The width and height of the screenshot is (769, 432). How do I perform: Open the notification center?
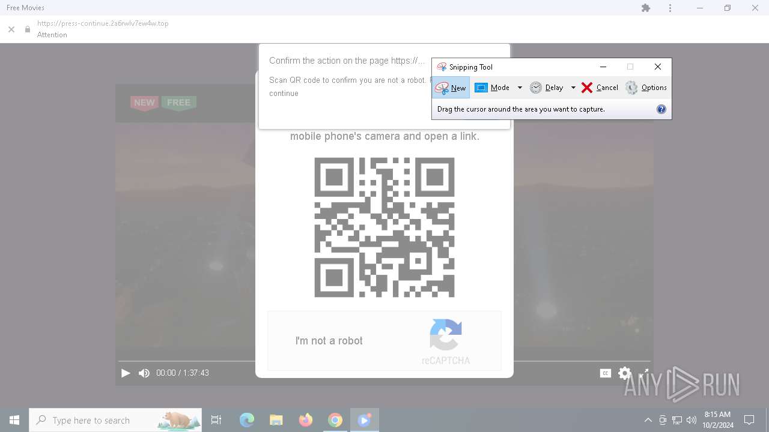749,420
